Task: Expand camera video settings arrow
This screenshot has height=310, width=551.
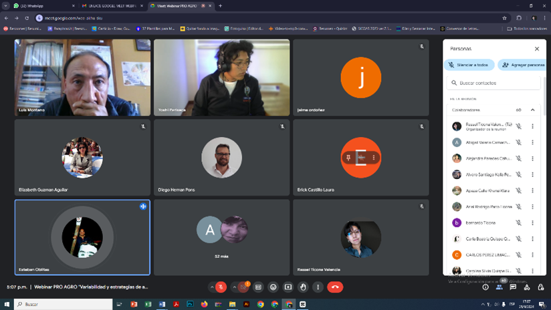Action: [233, 287]
